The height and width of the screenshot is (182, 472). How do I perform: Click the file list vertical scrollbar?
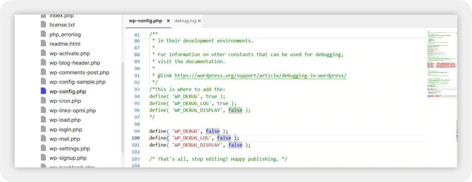pyautogui.click(x=123, y=108)
